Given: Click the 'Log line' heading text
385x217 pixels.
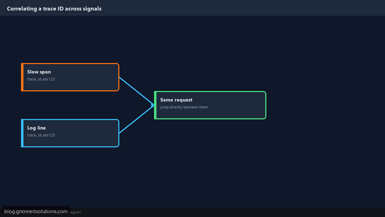Looking at the screenshot, I should click(x=36, y=128).
